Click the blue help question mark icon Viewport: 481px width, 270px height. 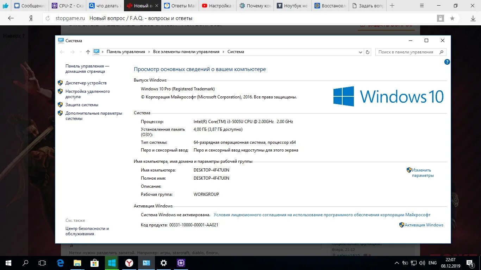pos(447,62)
